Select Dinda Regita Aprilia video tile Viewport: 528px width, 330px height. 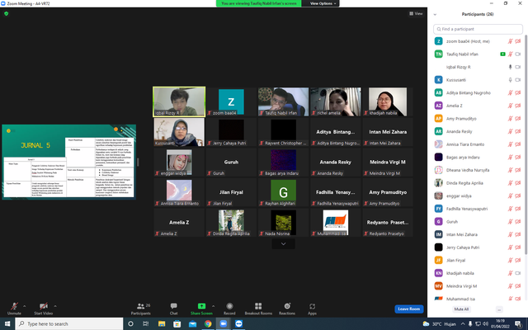coord(231,223)
